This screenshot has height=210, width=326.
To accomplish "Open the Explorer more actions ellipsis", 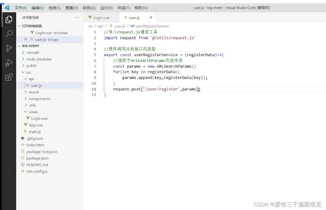I will pos(77,18).
